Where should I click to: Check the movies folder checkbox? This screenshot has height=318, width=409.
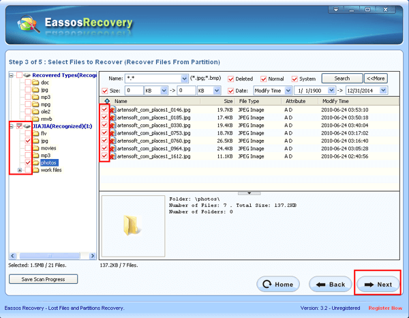[x=28, y=148]
